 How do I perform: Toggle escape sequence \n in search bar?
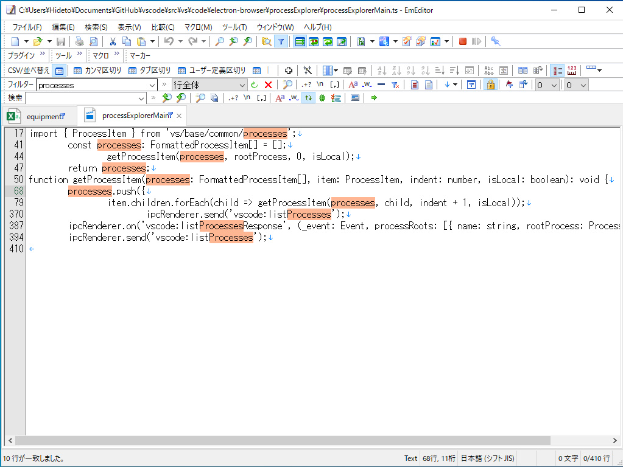[x=247, y=98]
